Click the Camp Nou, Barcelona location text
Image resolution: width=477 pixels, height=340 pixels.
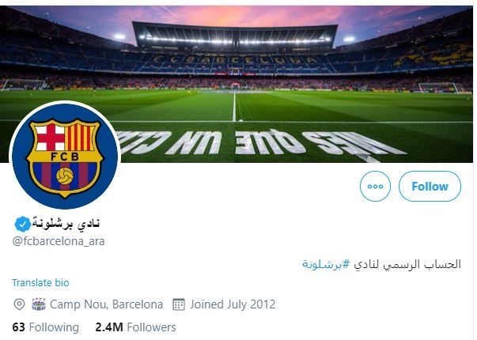(106, 304)
